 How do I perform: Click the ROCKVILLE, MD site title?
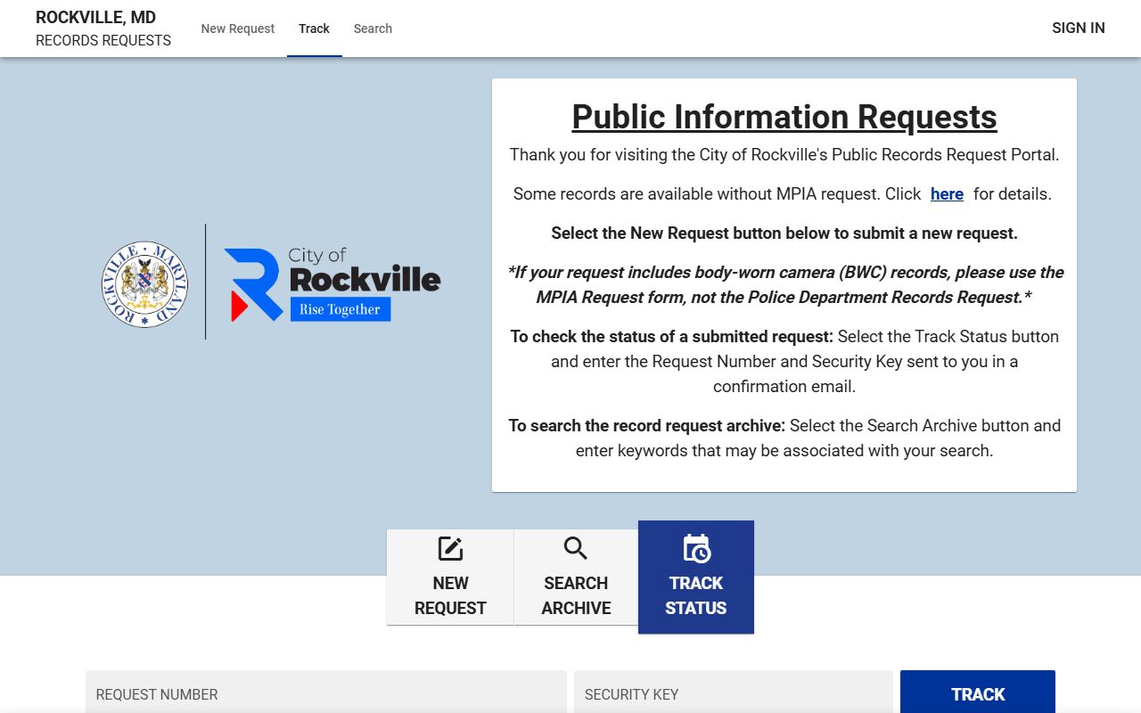tap(95, 18)
